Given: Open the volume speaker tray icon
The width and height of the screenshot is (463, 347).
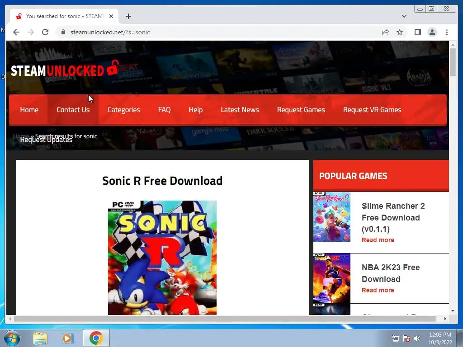Looking at the screenshot, I should [417, 338].
